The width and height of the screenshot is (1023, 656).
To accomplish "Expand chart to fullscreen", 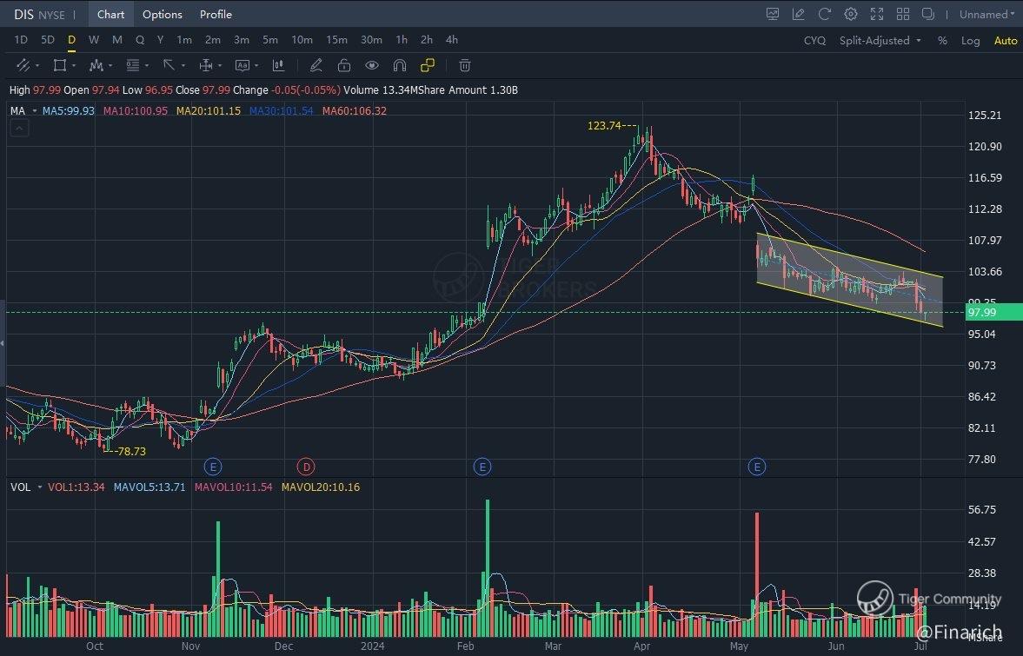I will pyautogui.click(x=877, y=14).
